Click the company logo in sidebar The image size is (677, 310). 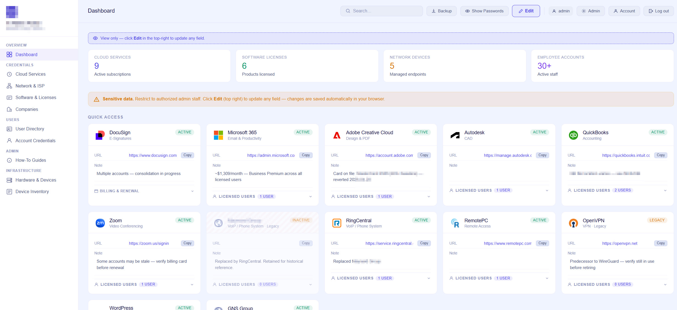[12, 12]
